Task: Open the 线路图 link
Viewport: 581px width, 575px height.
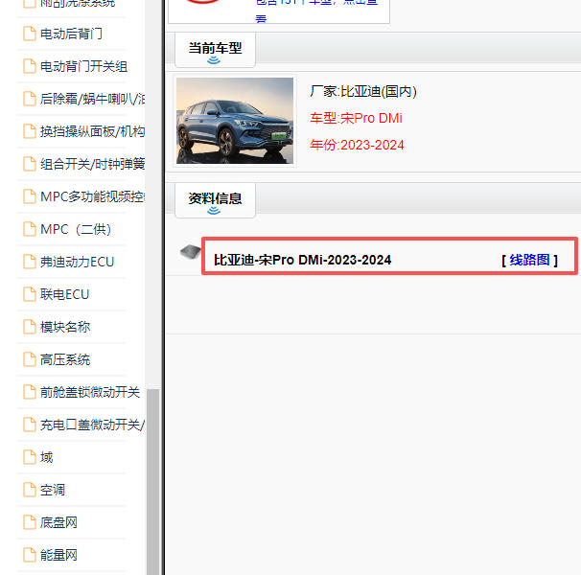Action: 529,260
